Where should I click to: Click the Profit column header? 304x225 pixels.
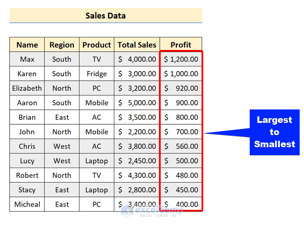(x=181, y=45)
